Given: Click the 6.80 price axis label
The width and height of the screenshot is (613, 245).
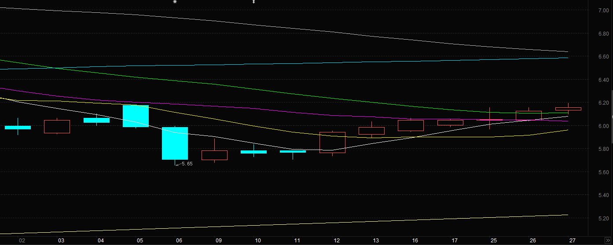Looking at the screenshot, I should pyautogui.click(x=603, y=33).
